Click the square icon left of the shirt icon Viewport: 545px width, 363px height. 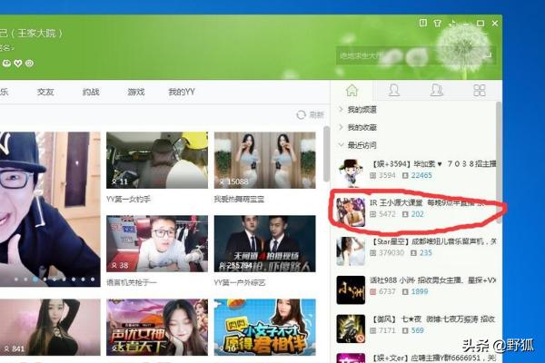click(x=422, y=24)
